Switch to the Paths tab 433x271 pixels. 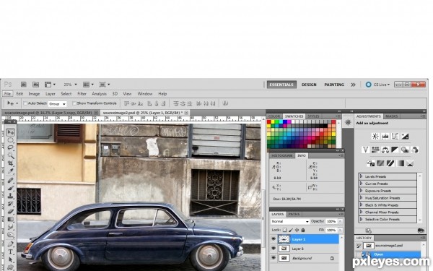[x=294, y=215]
